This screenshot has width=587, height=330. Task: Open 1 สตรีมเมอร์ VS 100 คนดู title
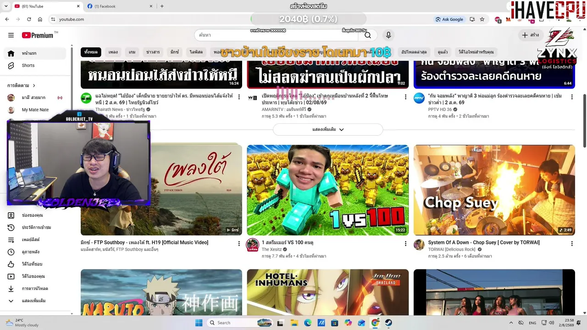pyautogui.click(x=288, y=242)
